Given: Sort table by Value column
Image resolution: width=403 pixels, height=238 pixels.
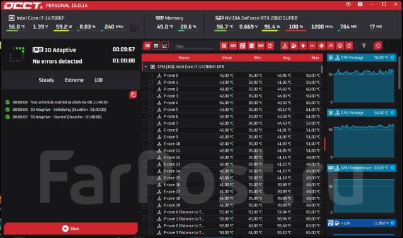Looking at the screenshot, I should (x=227, y=58).
